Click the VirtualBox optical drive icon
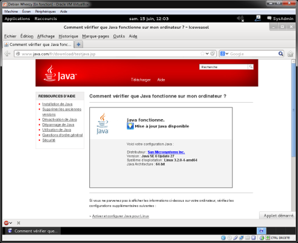Viewport: 298px width, 243px height. click(229, 238)
